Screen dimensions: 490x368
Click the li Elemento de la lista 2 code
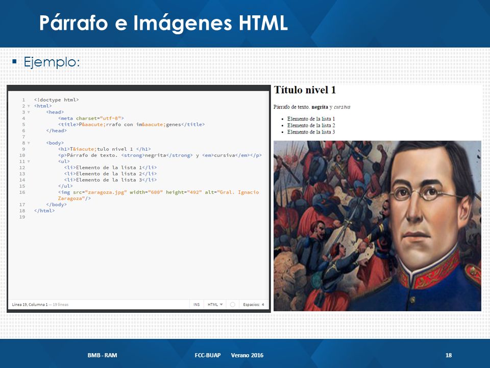[x=110, y=174]
